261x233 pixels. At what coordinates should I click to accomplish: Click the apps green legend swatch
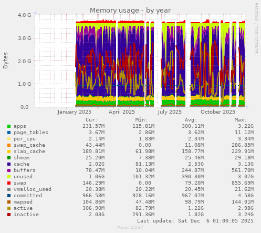click(x=9, y=126)
